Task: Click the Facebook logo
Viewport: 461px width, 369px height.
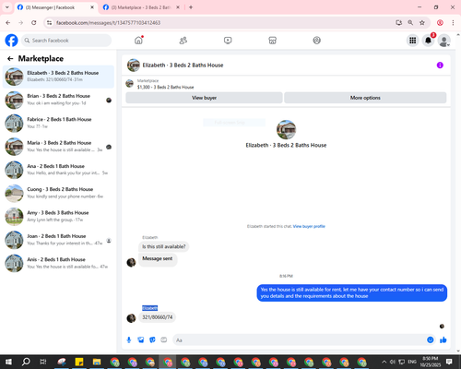Action: 11,41
